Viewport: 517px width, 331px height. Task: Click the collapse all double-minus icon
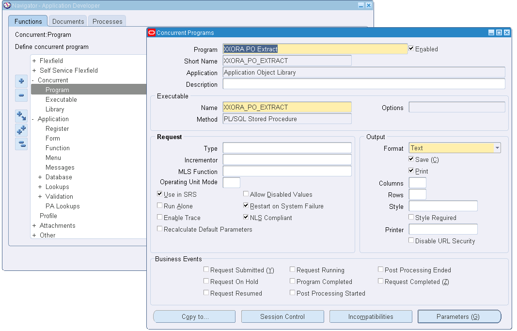pos(21,143)
